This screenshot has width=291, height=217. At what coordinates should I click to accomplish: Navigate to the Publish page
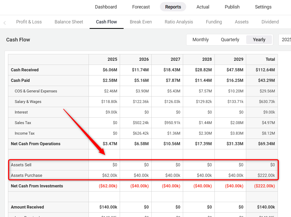tap(232, 7)
